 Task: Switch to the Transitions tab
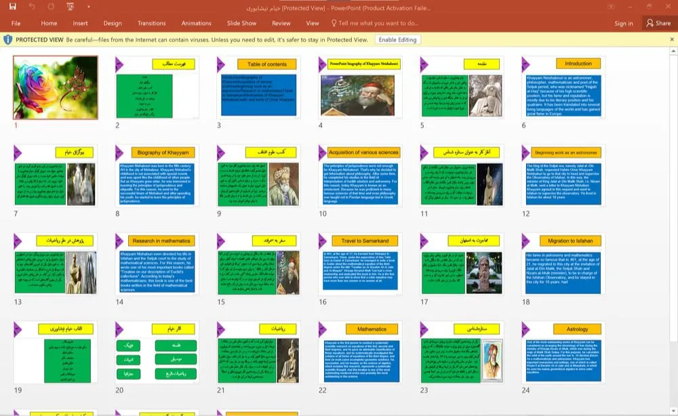pos(151,23)
